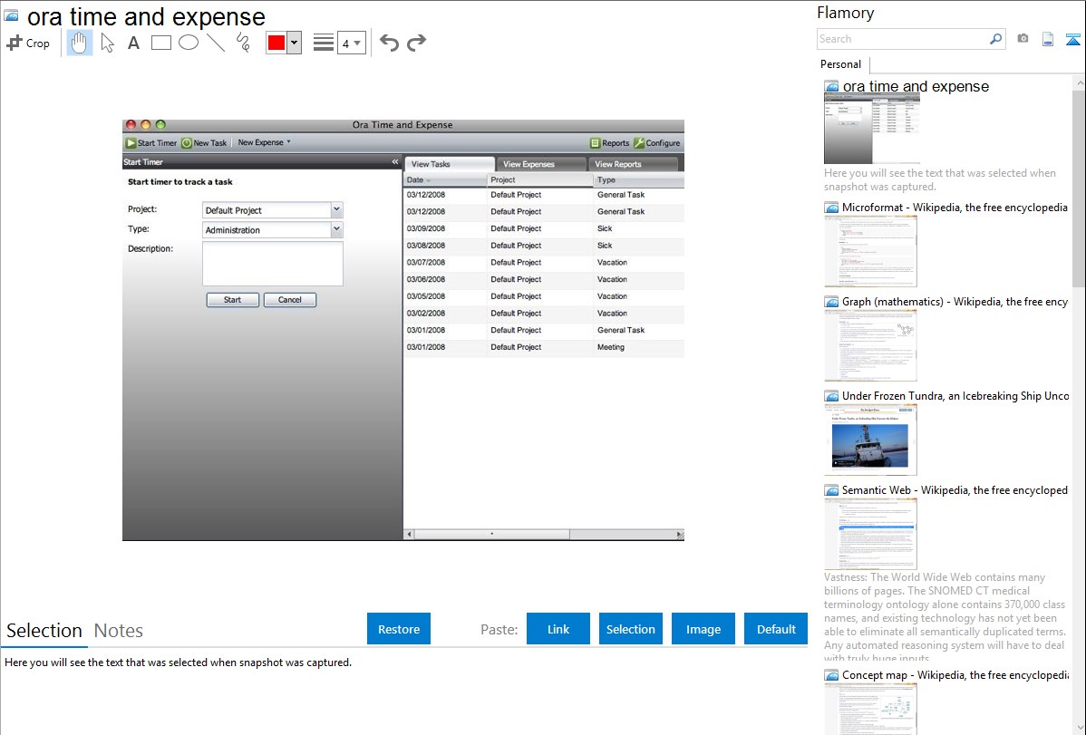Undo the last annotation
1086x735 pixels.
point(389,43)
